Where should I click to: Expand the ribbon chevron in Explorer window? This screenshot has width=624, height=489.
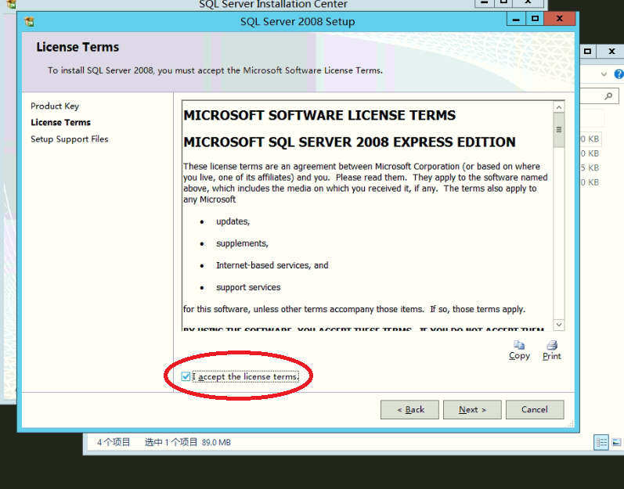point(604,74)
